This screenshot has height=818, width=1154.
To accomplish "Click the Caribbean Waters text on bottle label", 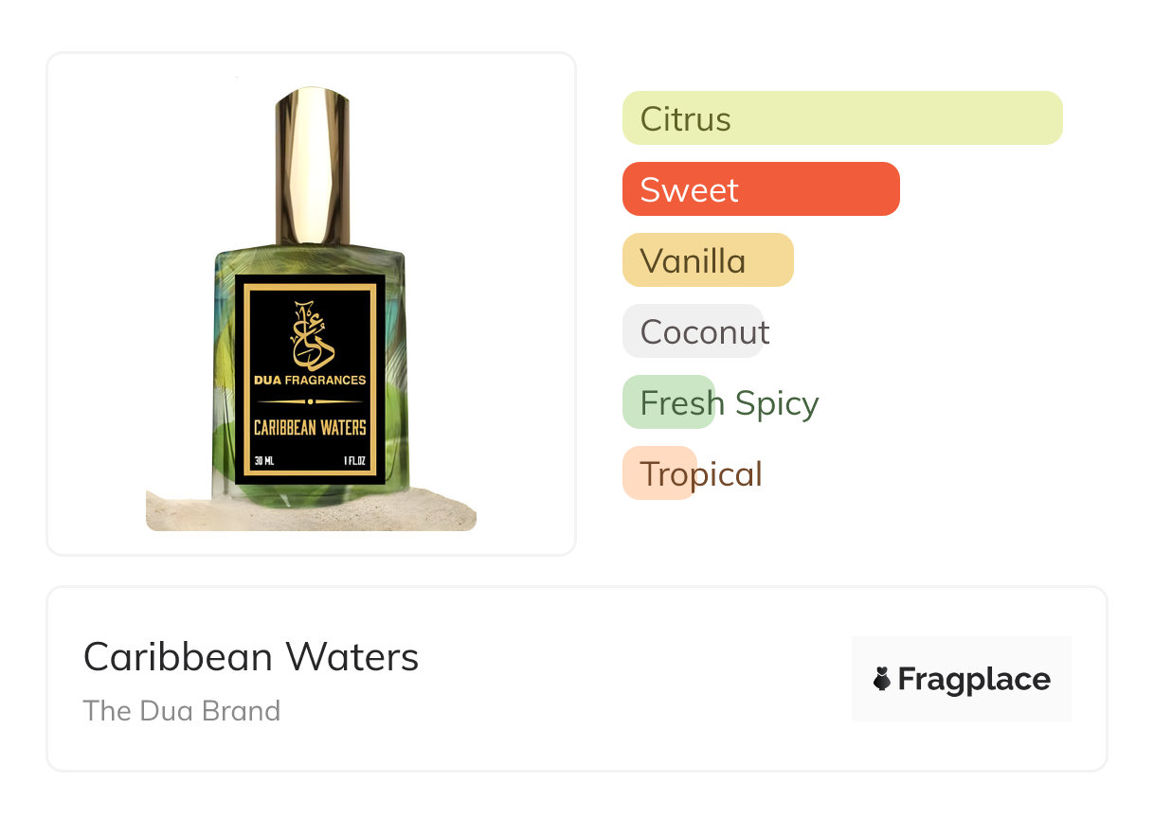I will point(310,428).
